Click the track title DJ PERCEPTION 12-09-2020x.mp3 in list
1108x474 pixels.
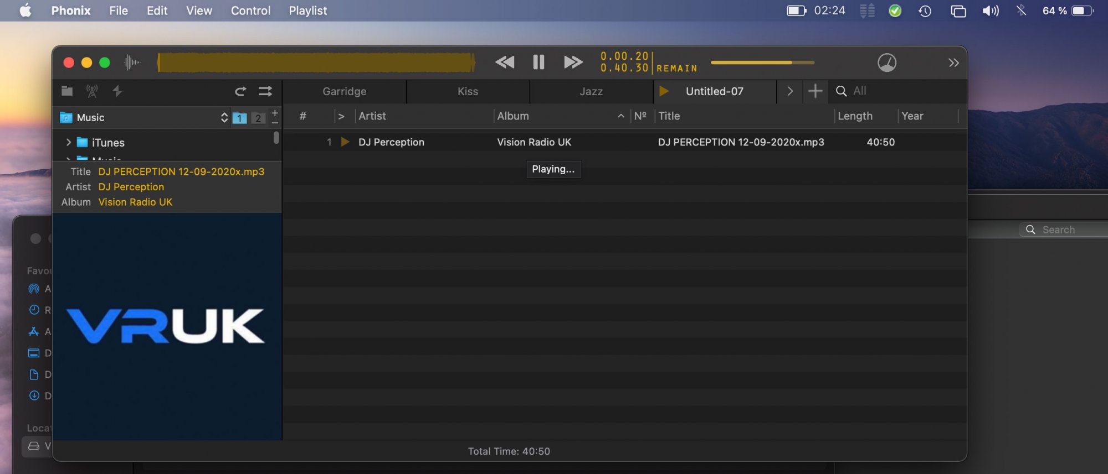(741, 142)
